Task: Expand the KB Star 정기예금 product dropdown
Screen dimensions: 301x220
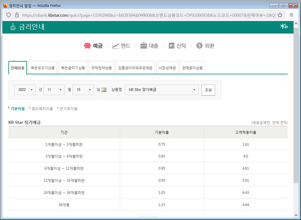Action: [162, 90]
